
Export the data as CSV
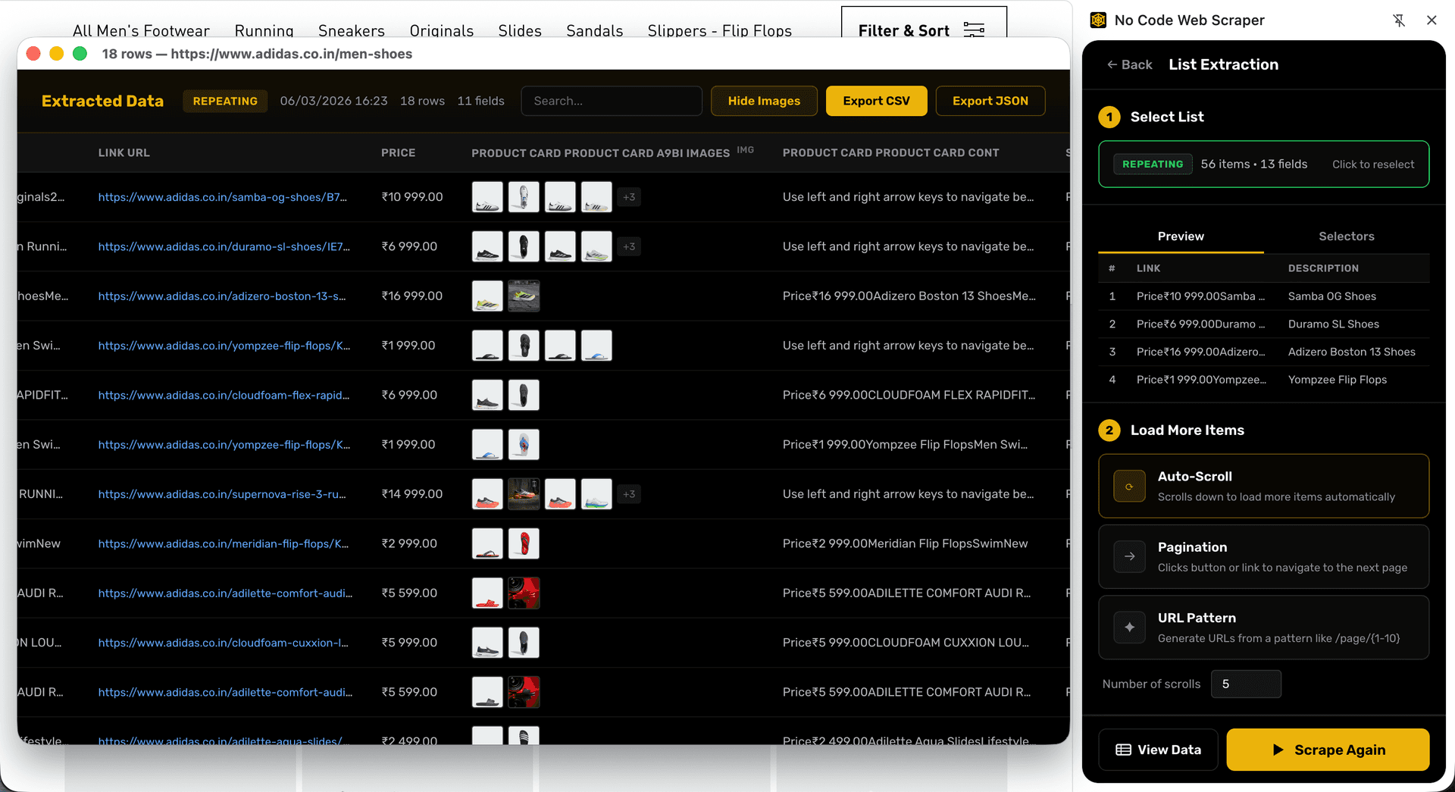(x=876, y=101)
